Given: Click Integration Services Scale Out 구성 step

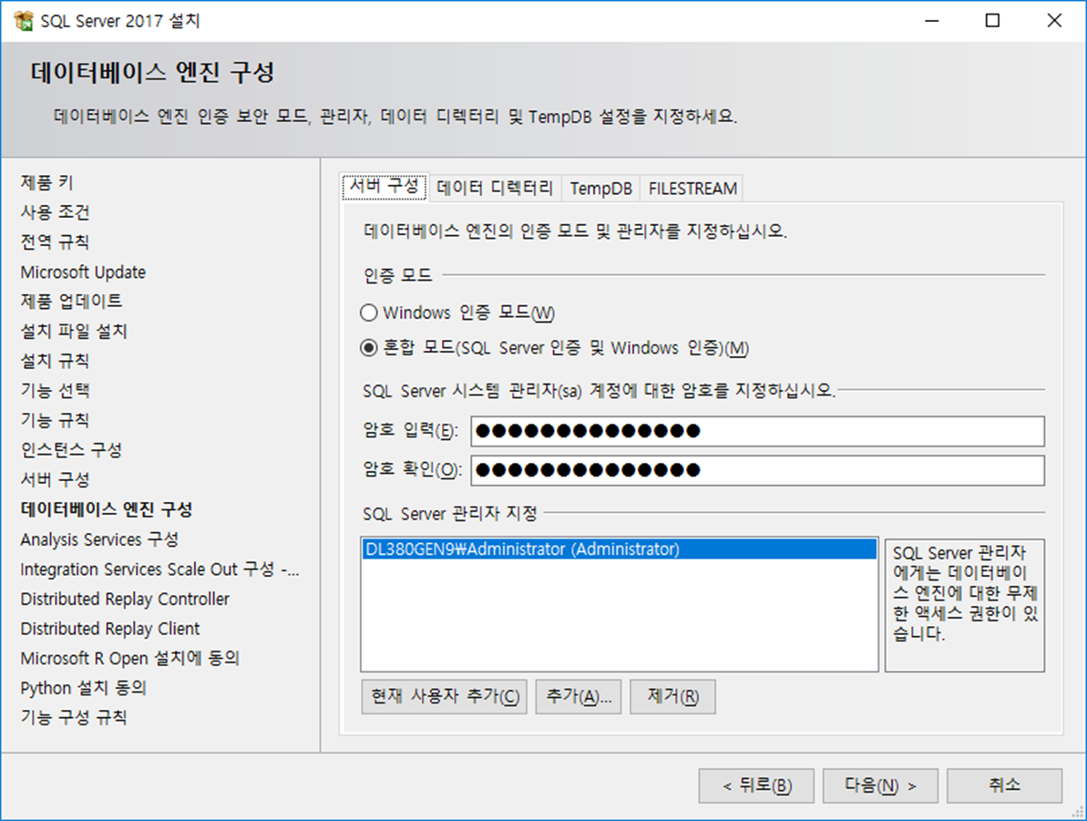Looking at the screenshot, I should [x=160, y=570].
